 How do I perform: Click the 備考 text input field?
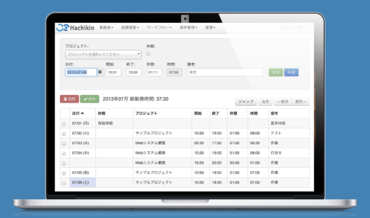225,72
